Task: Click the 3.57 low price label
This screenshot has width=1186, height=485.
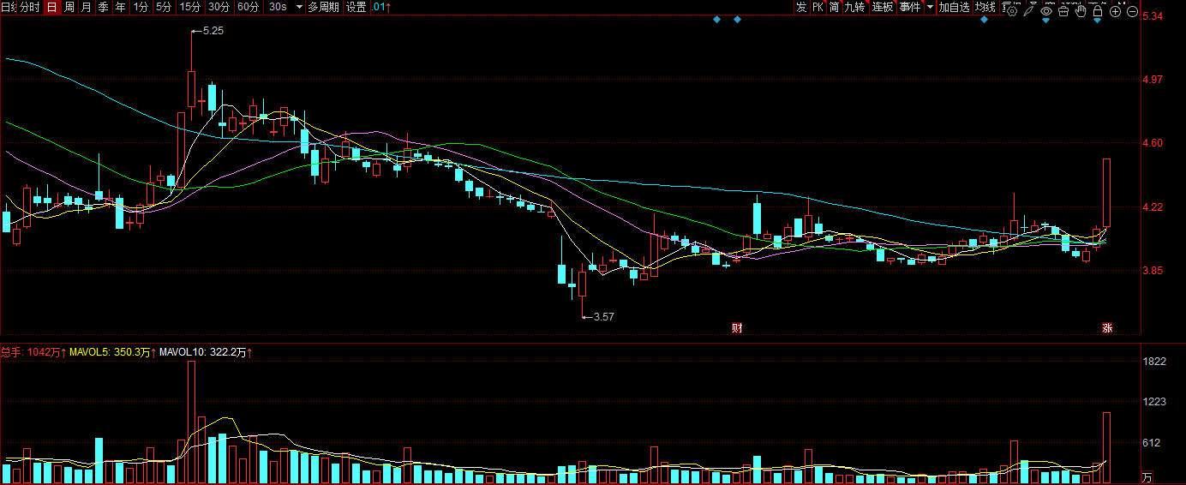Action: point(603,316)
